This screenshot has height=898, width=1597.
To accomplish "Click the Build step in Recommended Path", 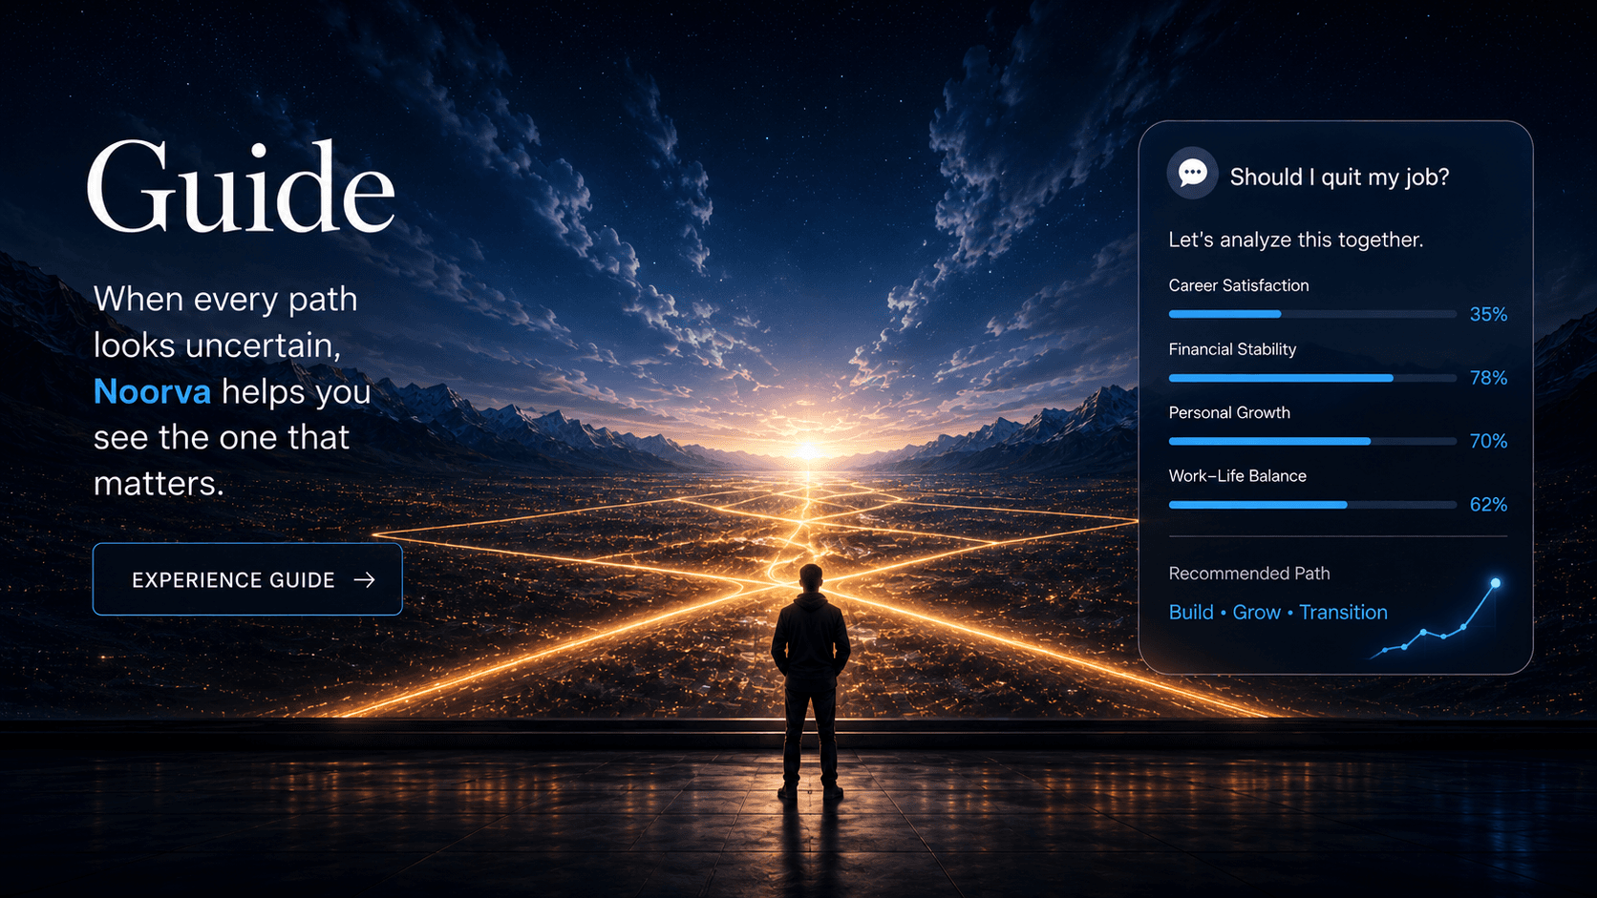I will (x=1191, y=613).
